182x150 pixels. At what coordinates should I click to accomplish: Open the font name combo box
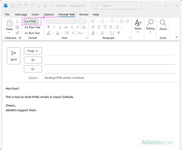tap(61, 21)
